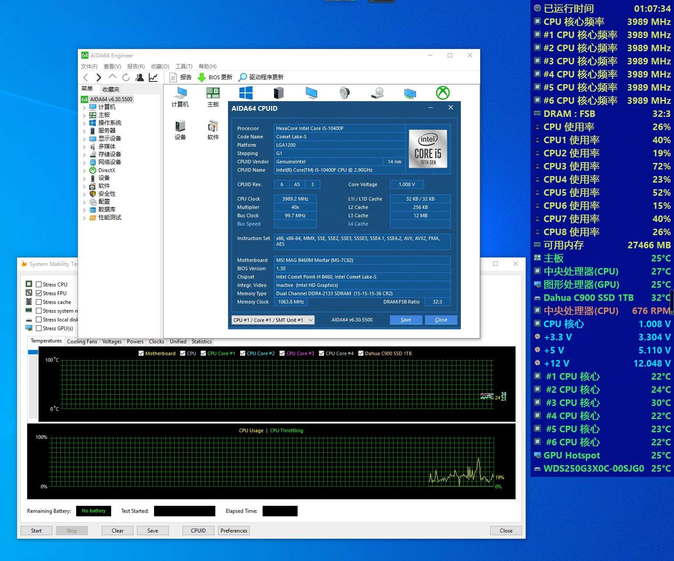Open the driver update magnifier icon

(242, 78)
